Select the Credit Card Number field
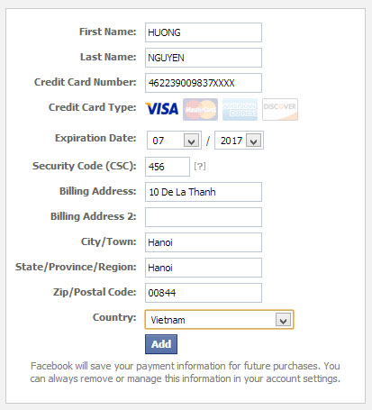Image resolution: width=372 pixels, height=410 pixels. [x=204, y=83]
